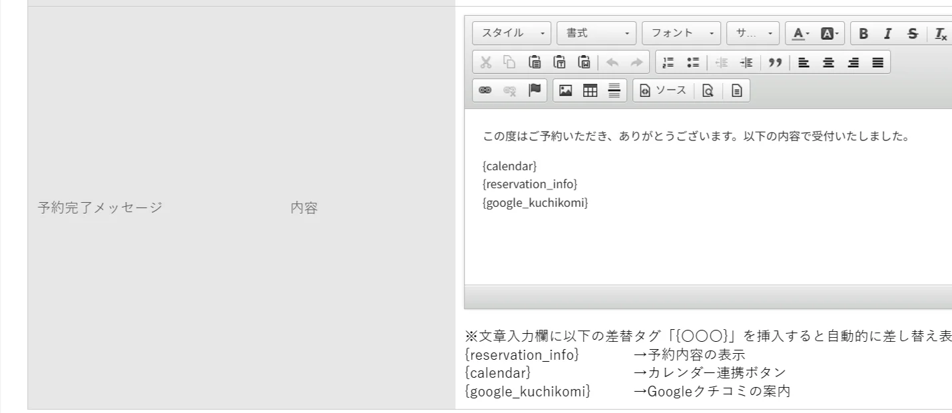Insert a table
The height and width of the screenshot is (413, 952).
590,90
